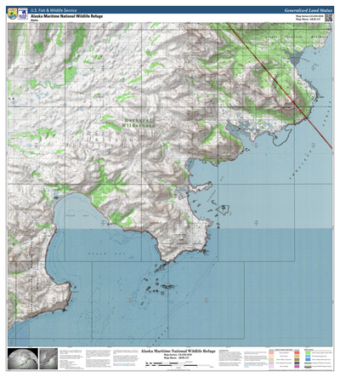Open the globe locator inset thumbnail
The width and height of the screenshot is (340, 377).
click(23, 358)
